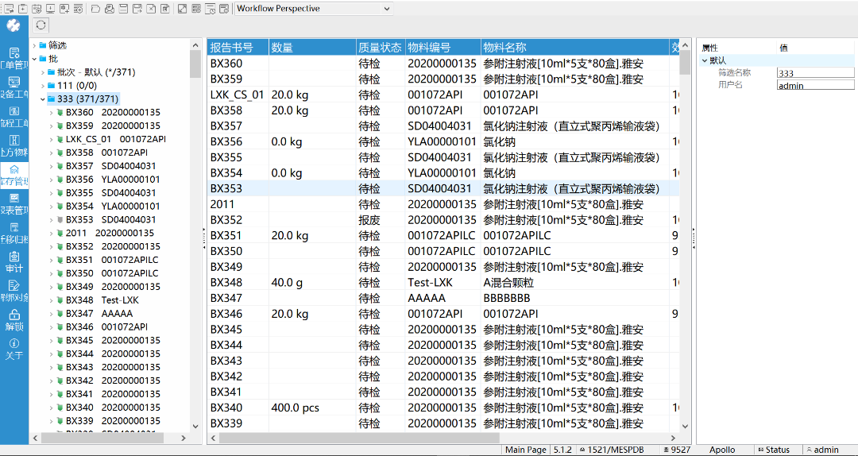Sort by the 质量状态 column header
The image size is (858, 456).
point(380,48)
